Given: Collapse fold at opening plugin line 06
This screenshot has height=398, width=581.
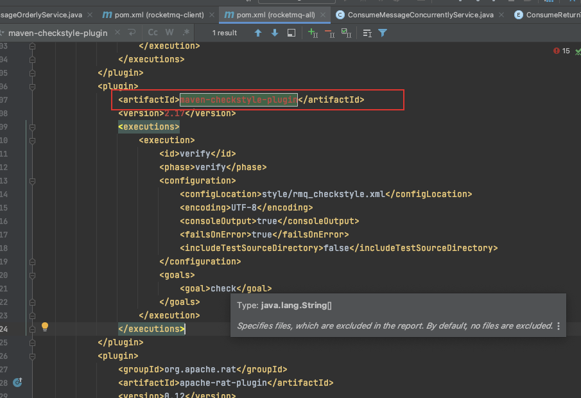Looking at the screenshot, I should pos(32,87).
